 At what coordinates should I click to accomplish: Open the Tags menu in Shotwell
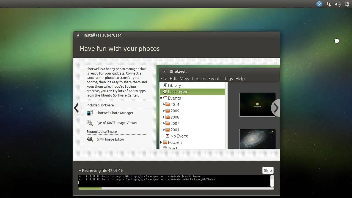(x=228, y=79)
